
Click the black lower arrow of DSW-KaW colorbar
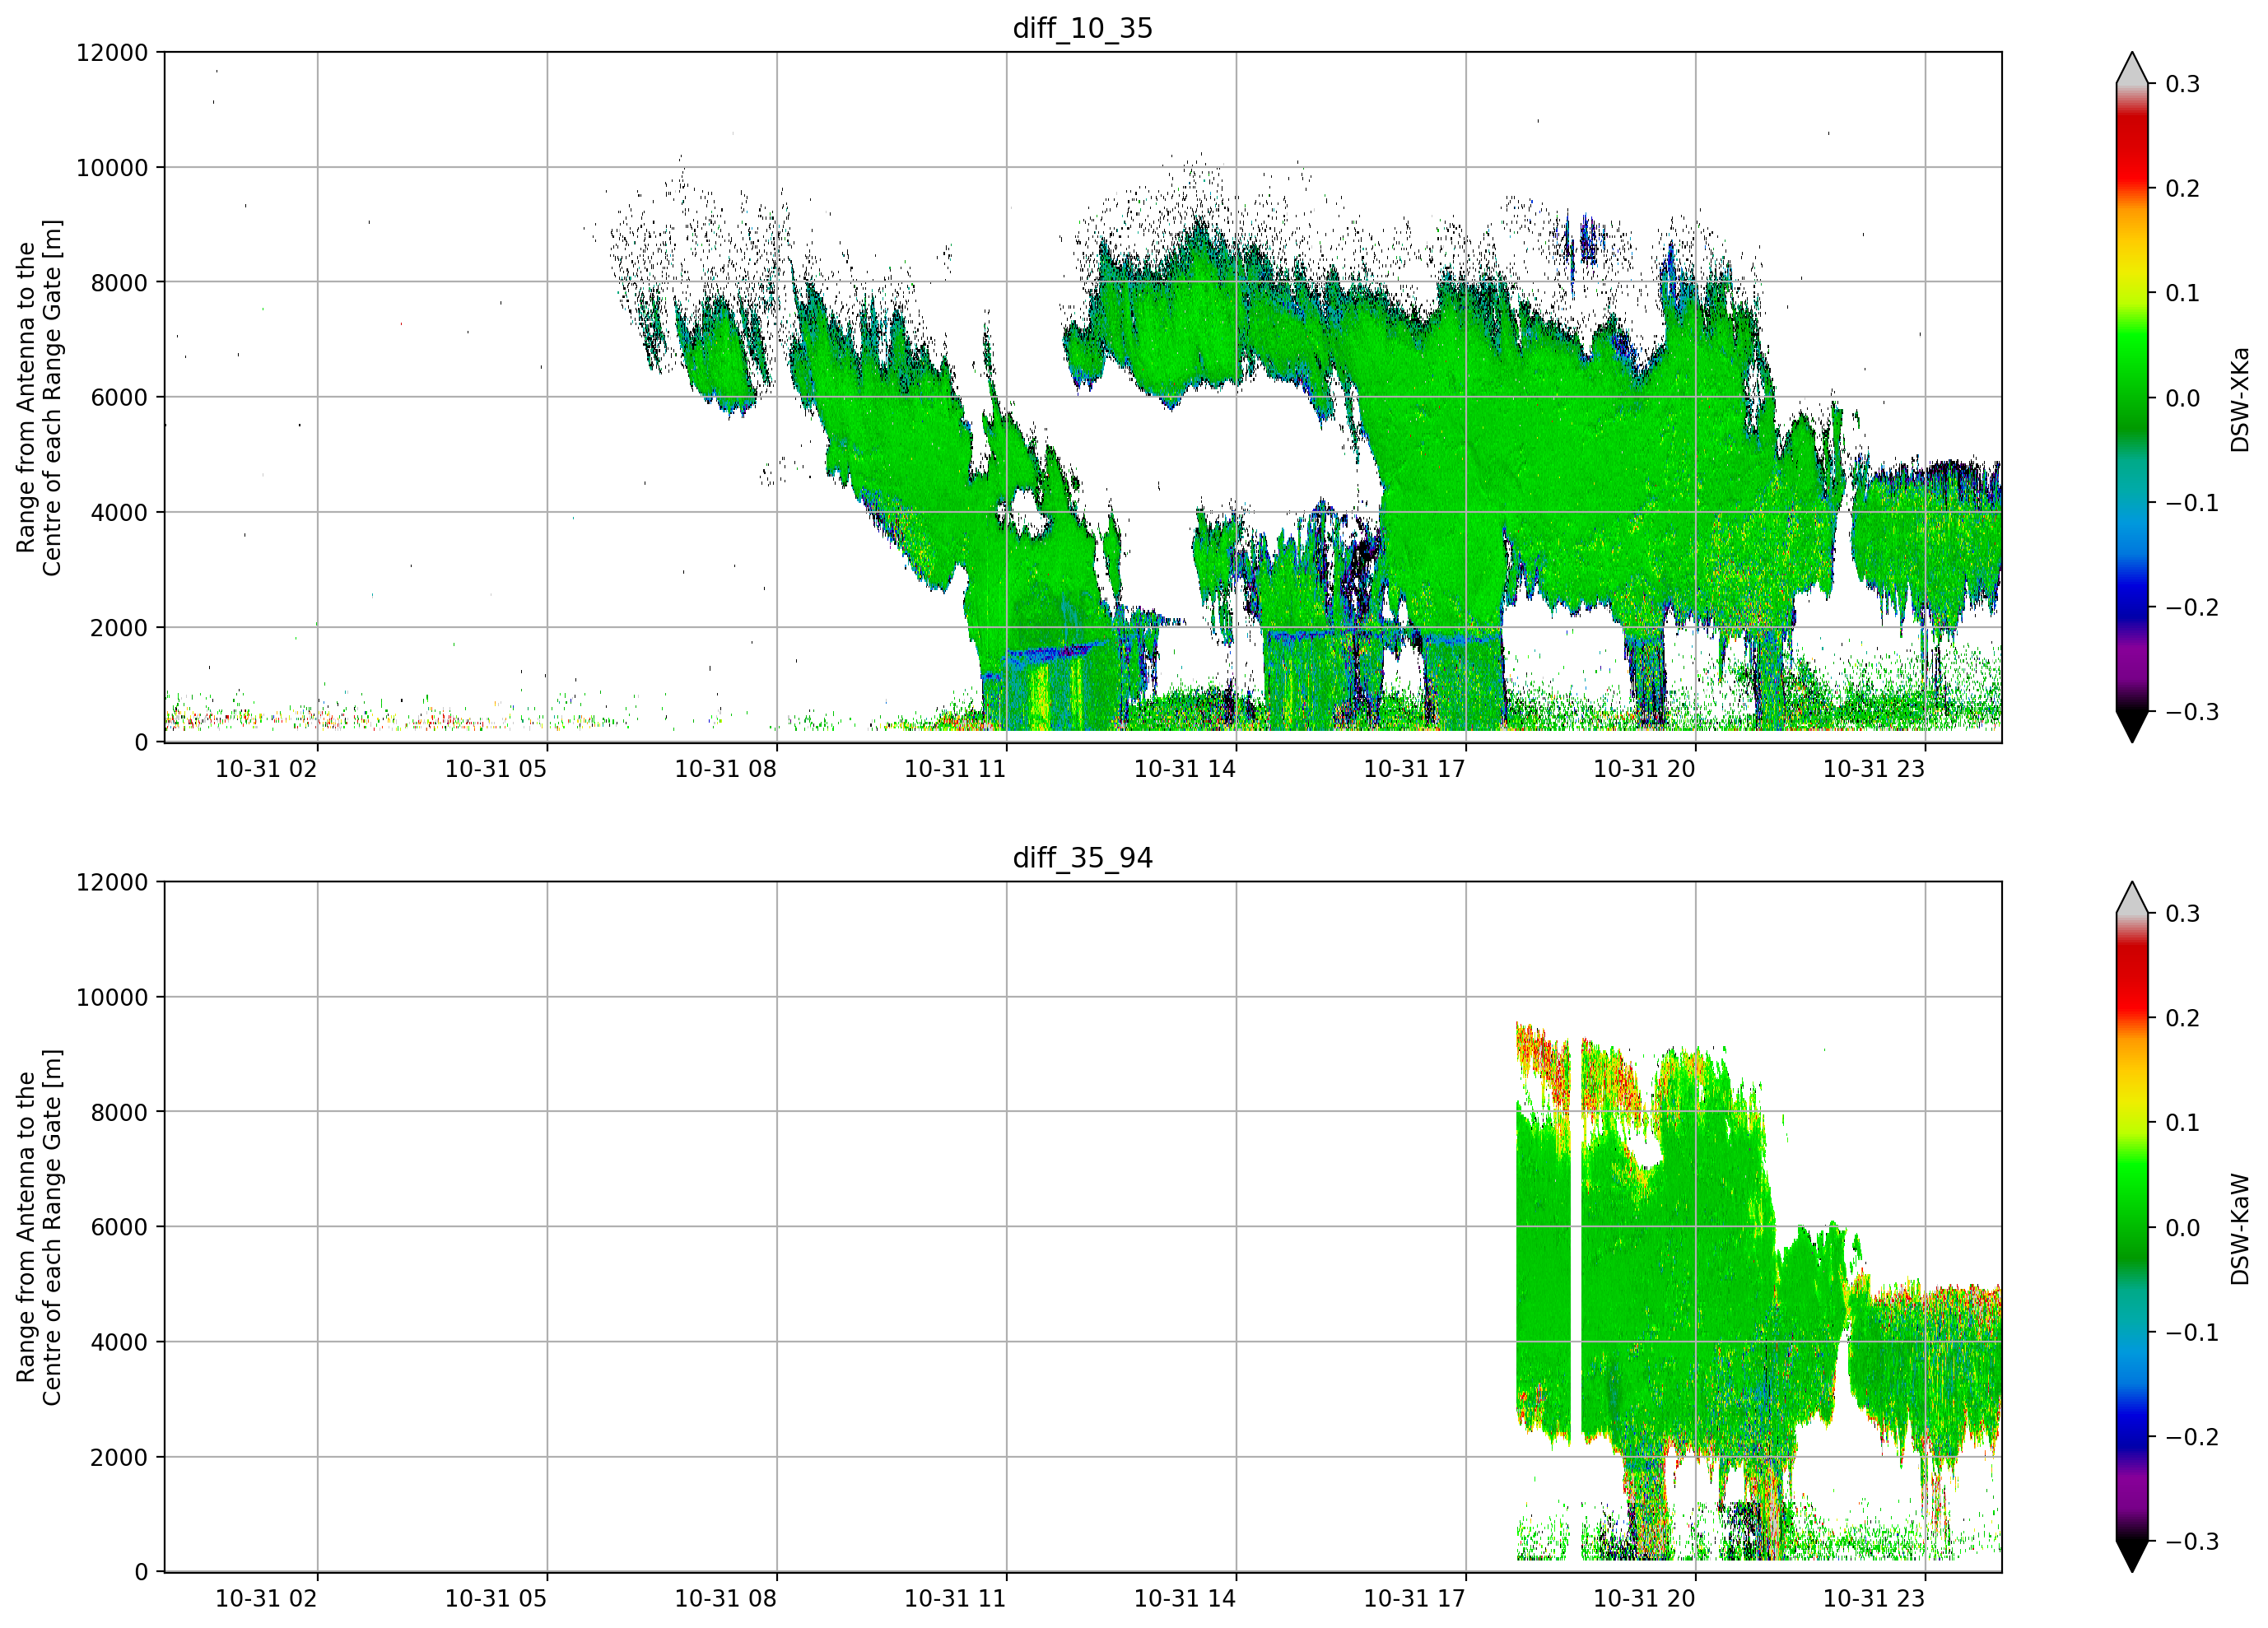tap(2132, 1555)
